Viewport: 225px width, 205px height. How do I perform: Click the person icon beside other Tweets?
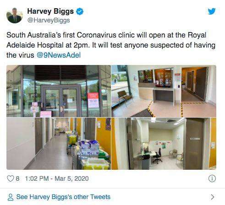click(x=11, y=197)
